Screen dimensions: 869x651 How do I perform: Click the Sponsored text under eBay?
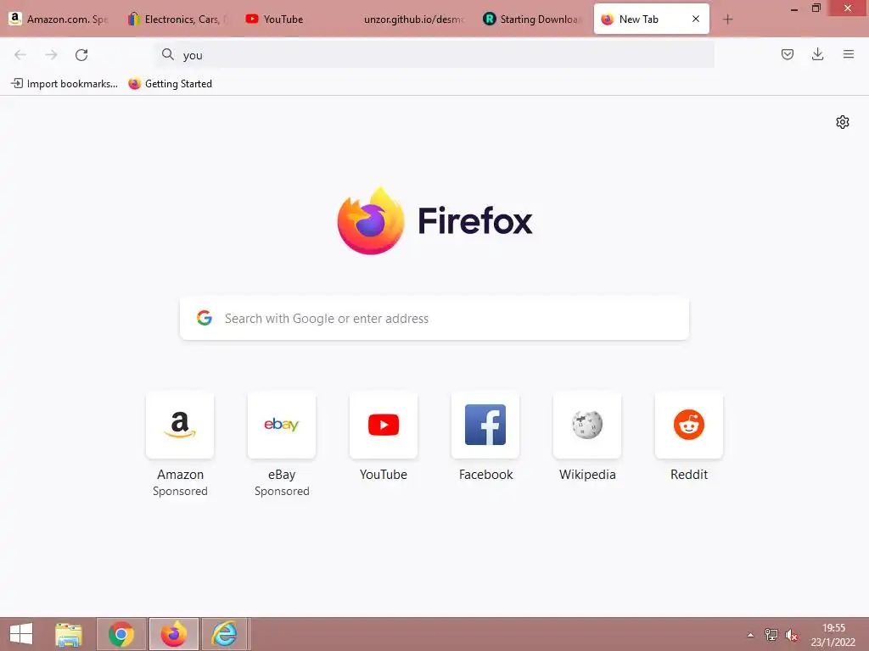[282, 491]
